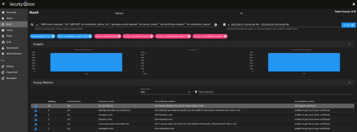Clear the hunt query text

(x=216, y=25)
